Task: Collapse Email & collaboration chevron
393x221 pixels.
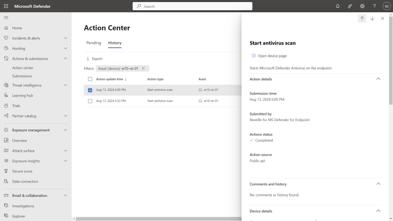Action: (x=66, y=196)
